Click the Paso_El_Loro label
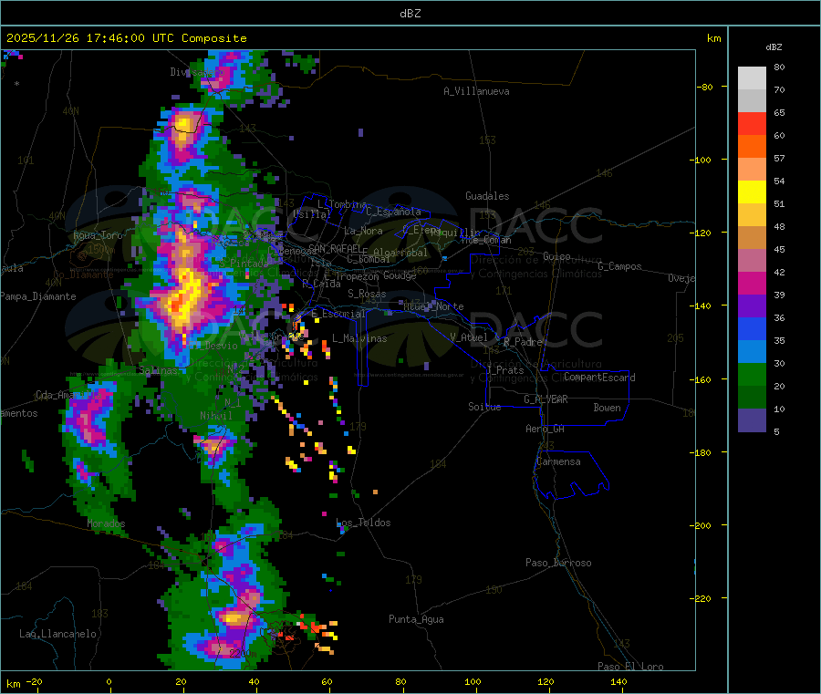Image resolution: width=821 pixels, height=694 pixels. click(630, 667)
